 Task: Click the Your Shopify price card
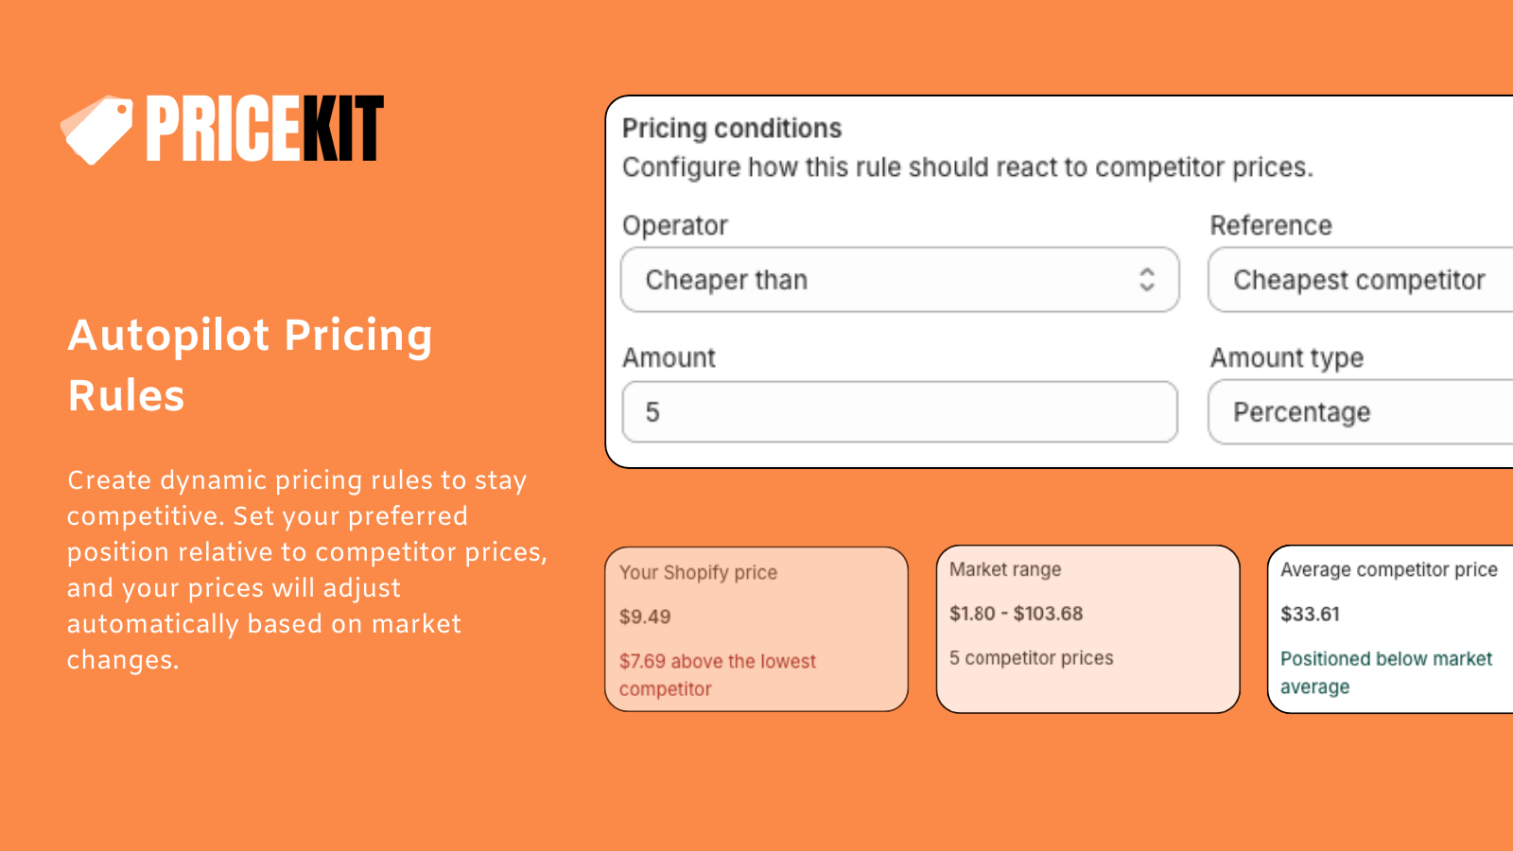coord(756,629)
